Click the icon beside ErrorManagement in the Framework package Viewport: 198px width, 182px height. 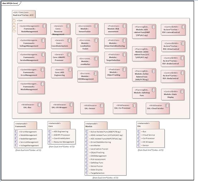pyautogui.click(x=16, y=131)
